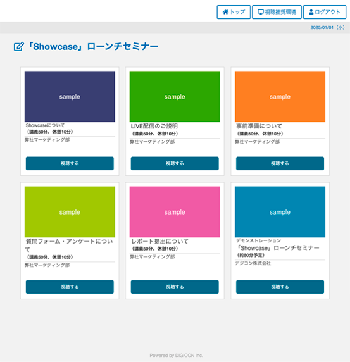Click (講義50分、休憩10分) under LIVE配信のご説明
This screenshot has width=350, height=362.
coord(155,134)
